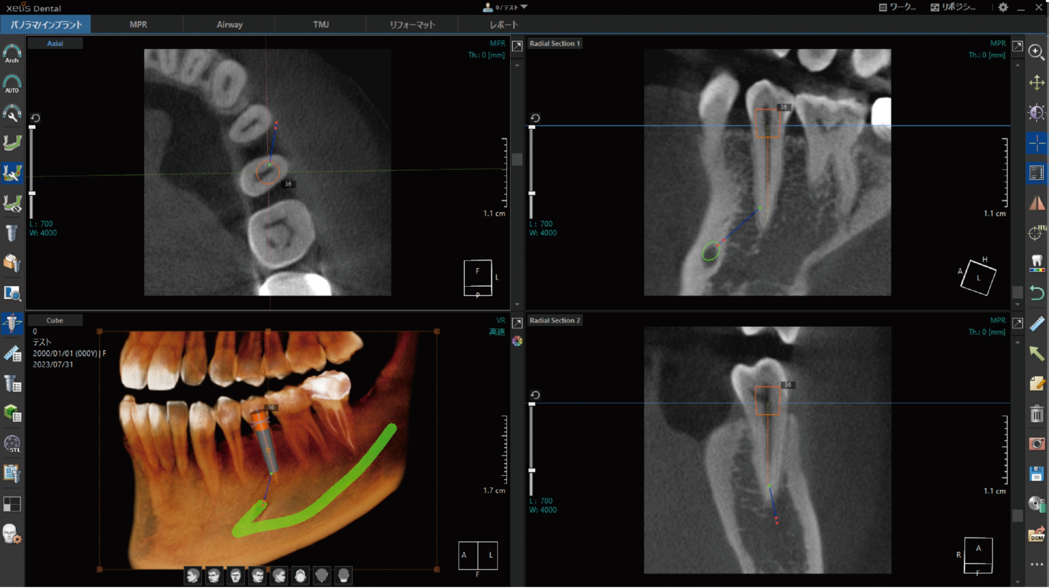Toggle the layout panel button on right
The height and width of the screenshot is (588, 1049).
(x=1036, y=173)
